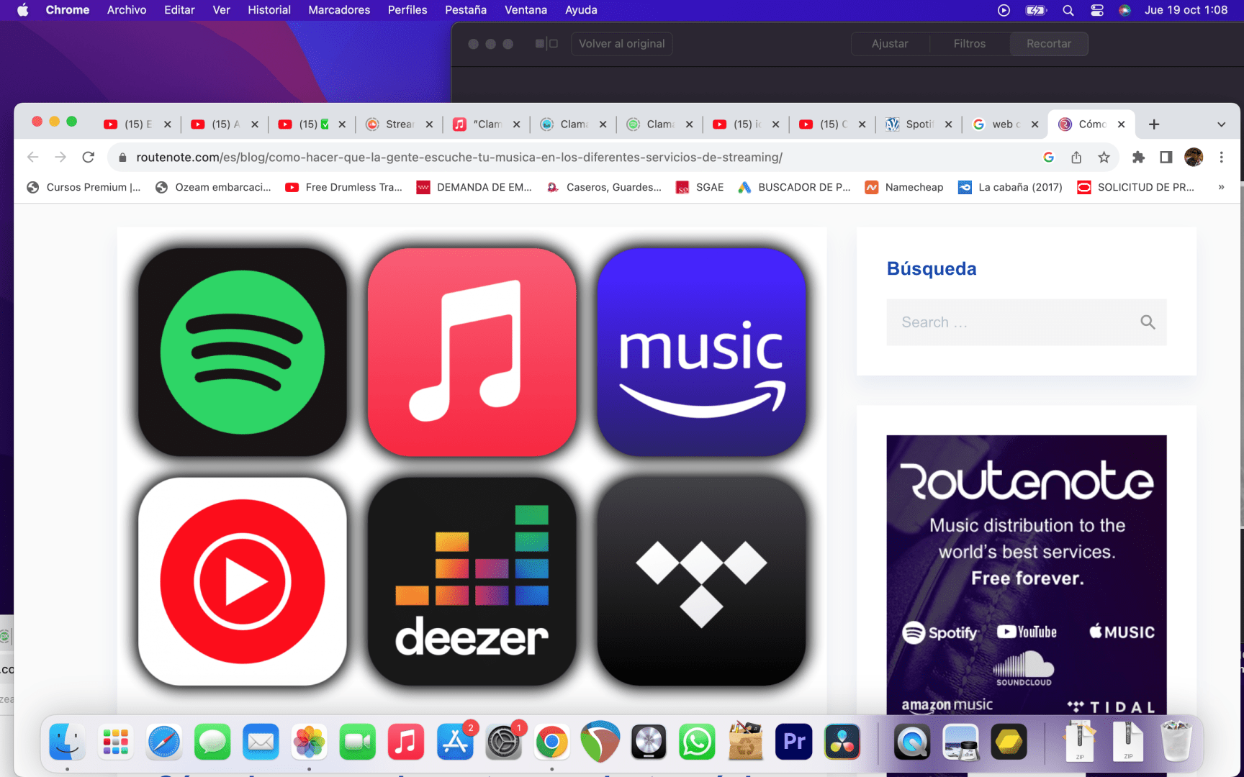Click the YouTube Music logo in the article image
Image resolution: width=1244 pixels, height=777 pixels.
[243, 581]
